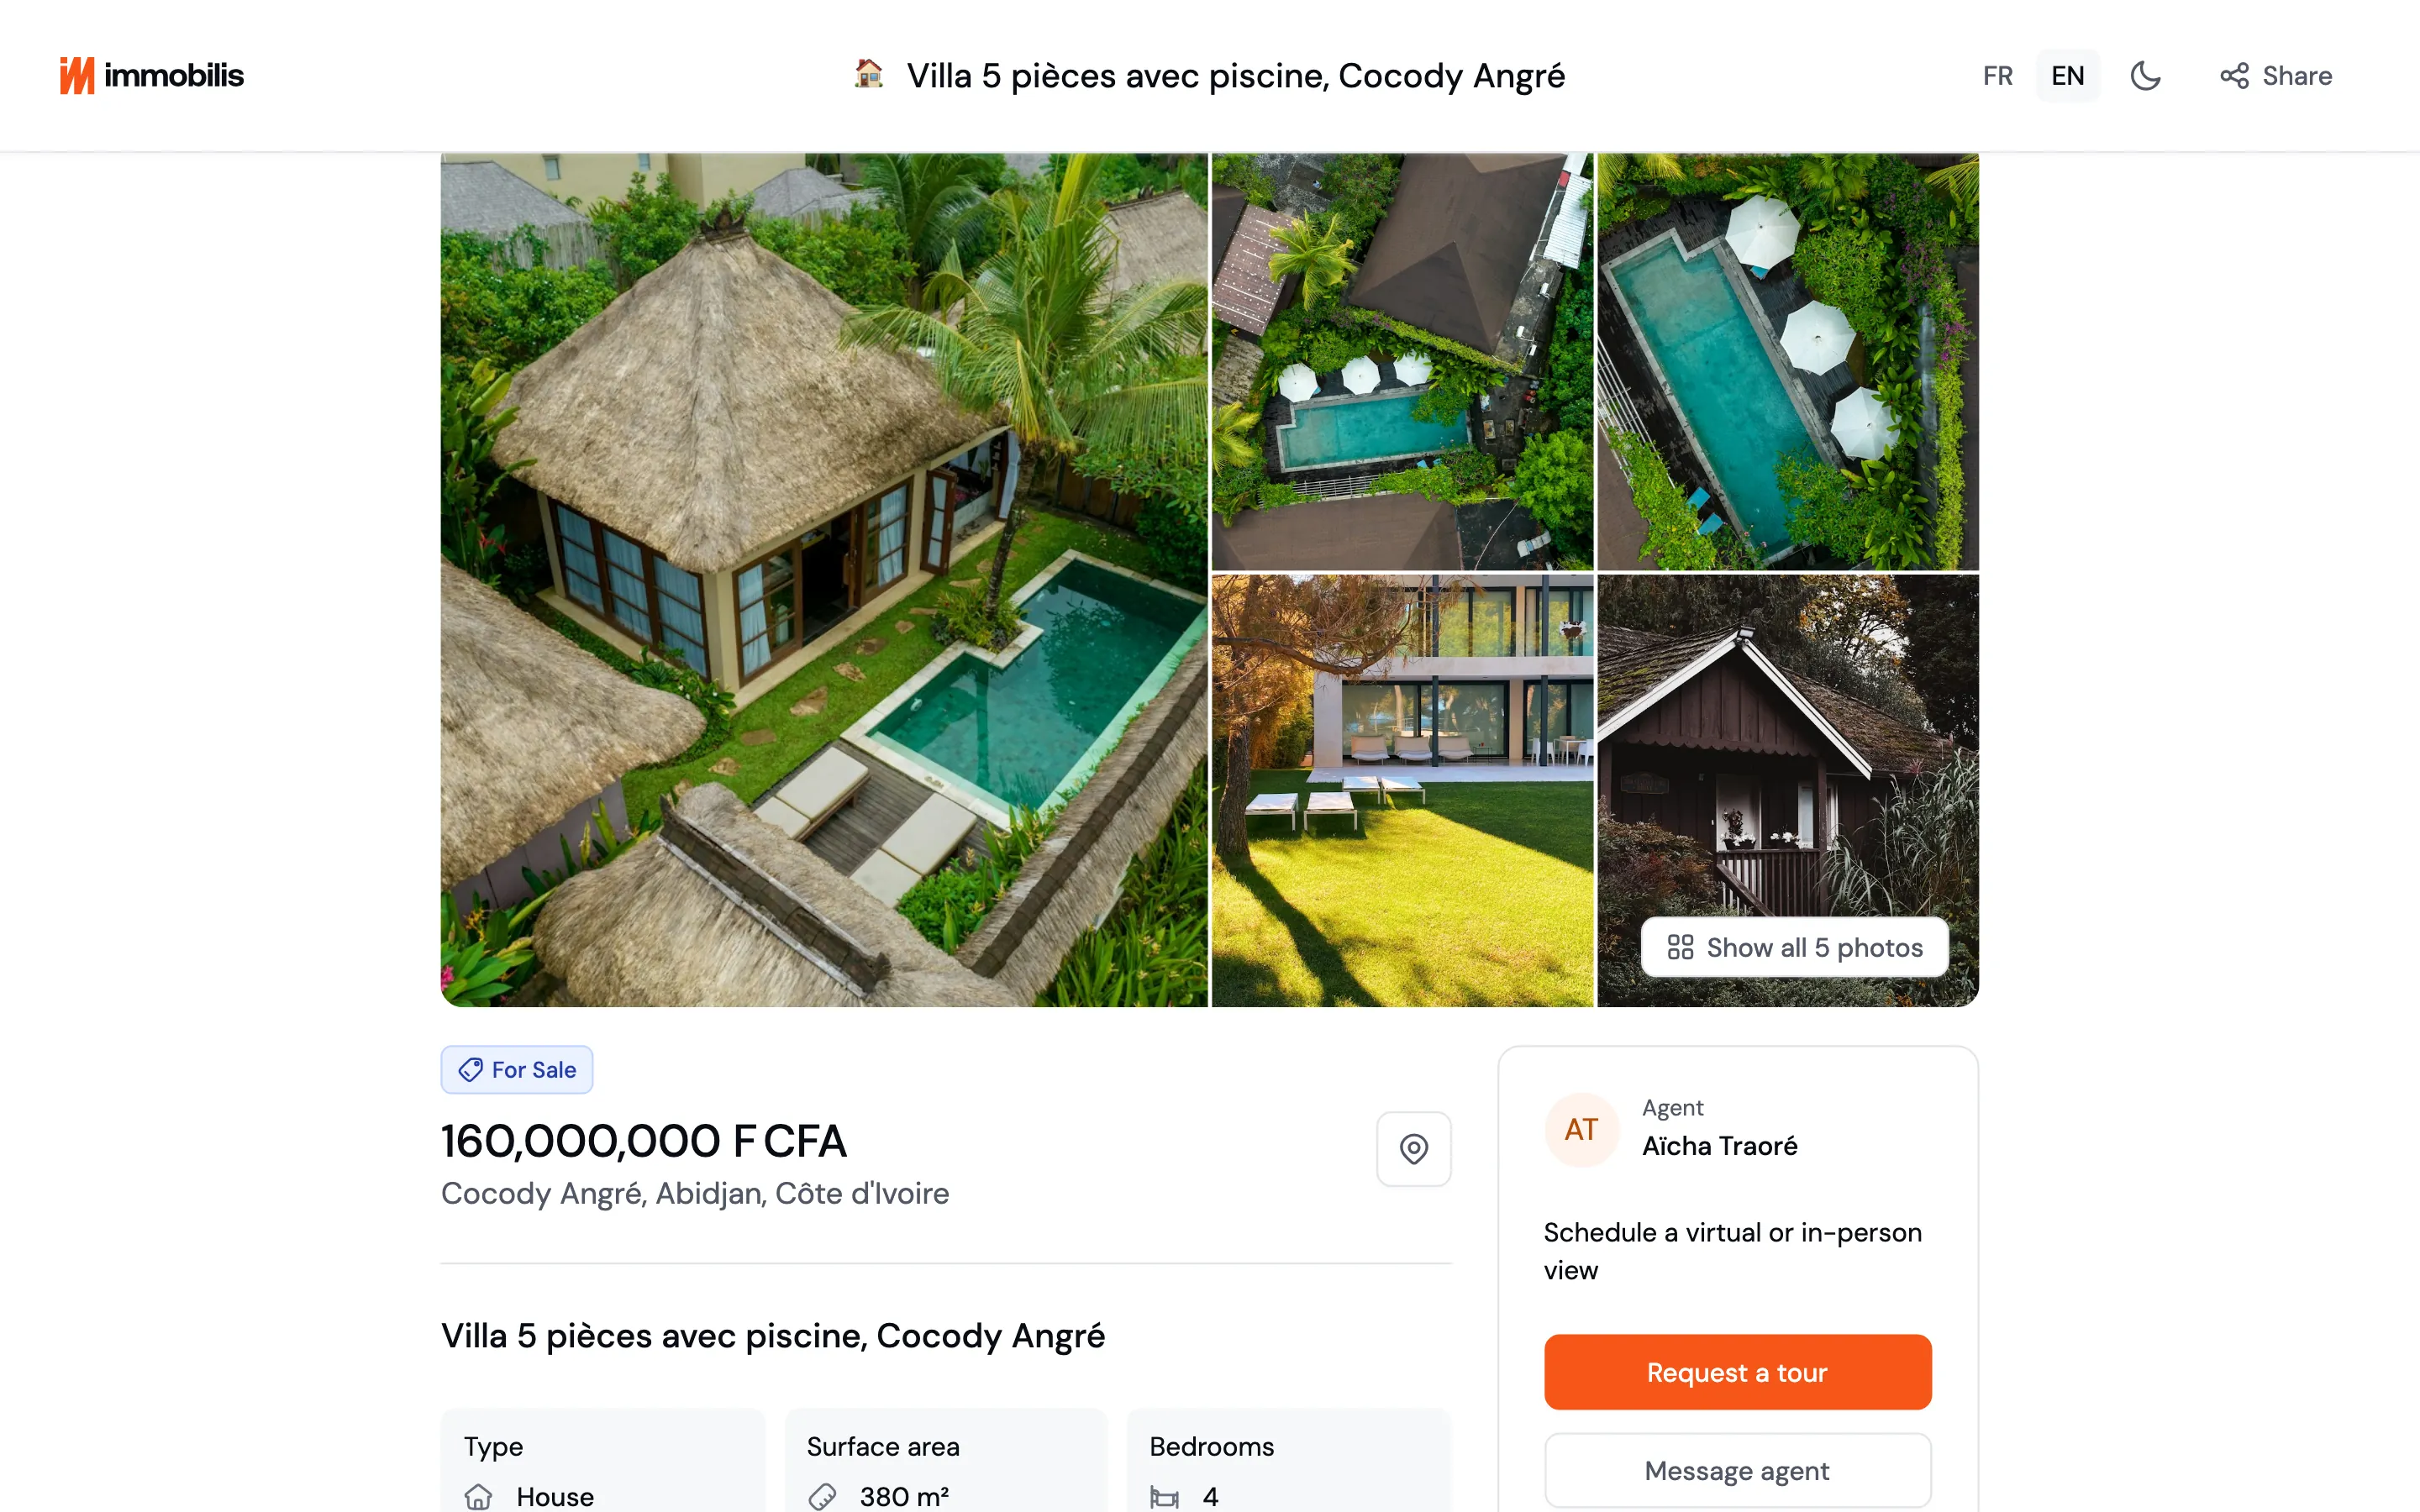
Task: Request a tour
Action: tap(1737, 1372)
